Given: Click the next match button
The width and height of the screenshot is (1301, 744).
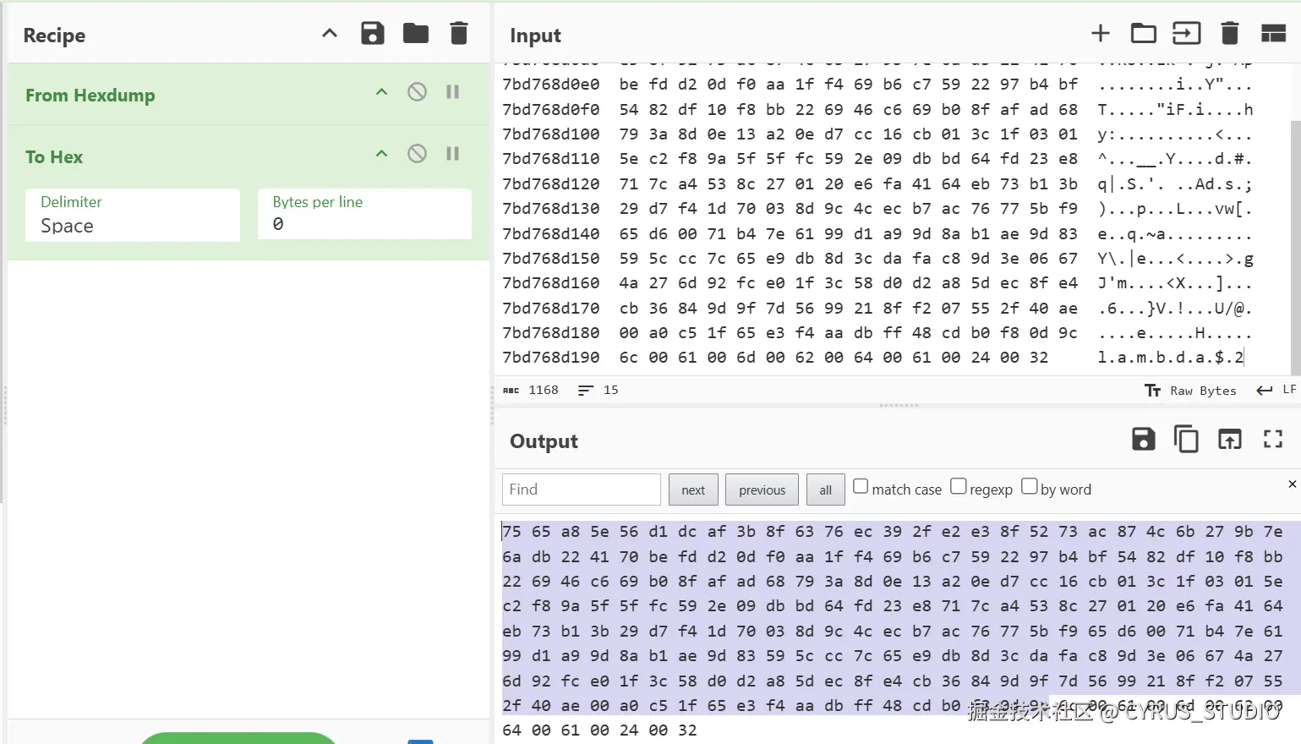Looking at the screenshot, I should (693, 490).
